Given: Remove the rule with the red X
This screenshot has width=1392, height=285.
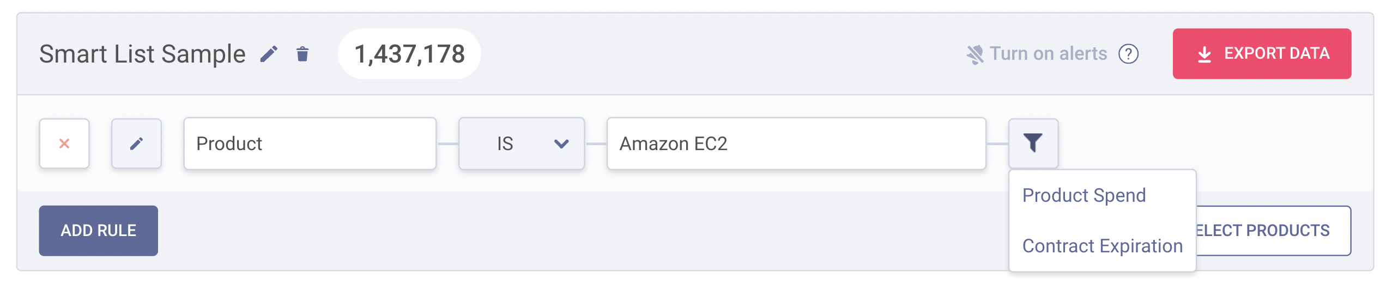Looking at the screenshot, I should (64, 144).
